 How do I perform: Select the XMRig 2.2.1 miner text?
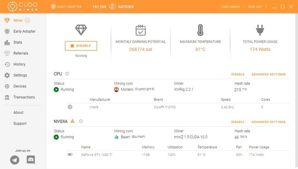pos(184,89)
